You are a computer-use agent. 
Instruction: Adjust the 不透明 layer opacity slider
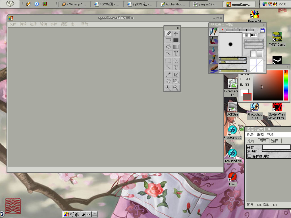click(276, 152)
